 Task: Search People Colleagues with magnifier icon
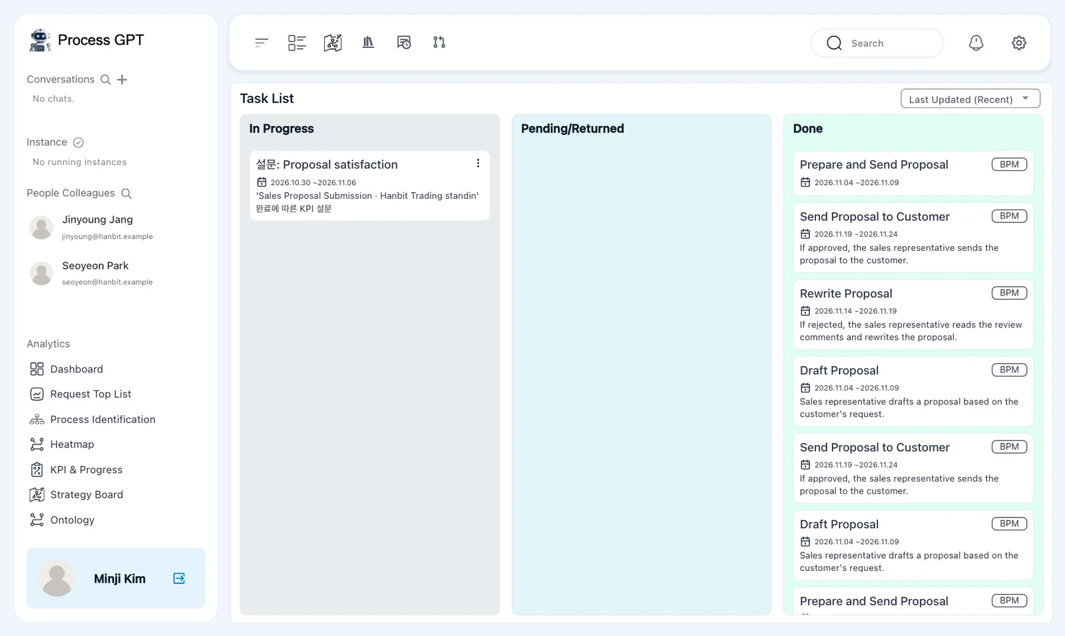[126, 194]
